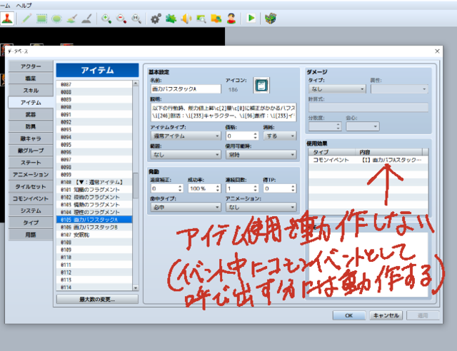
Task: Switch to the 防具 tab
Action: click(x=31, y=126)
